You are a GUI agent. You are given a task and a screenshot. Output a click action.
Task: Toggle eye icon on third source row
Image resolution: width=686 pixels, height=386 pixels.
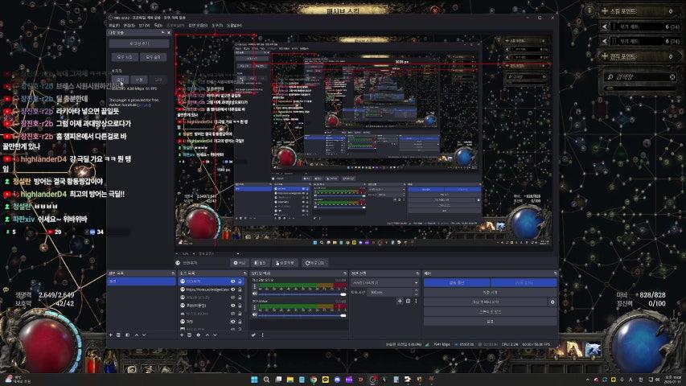232,298
